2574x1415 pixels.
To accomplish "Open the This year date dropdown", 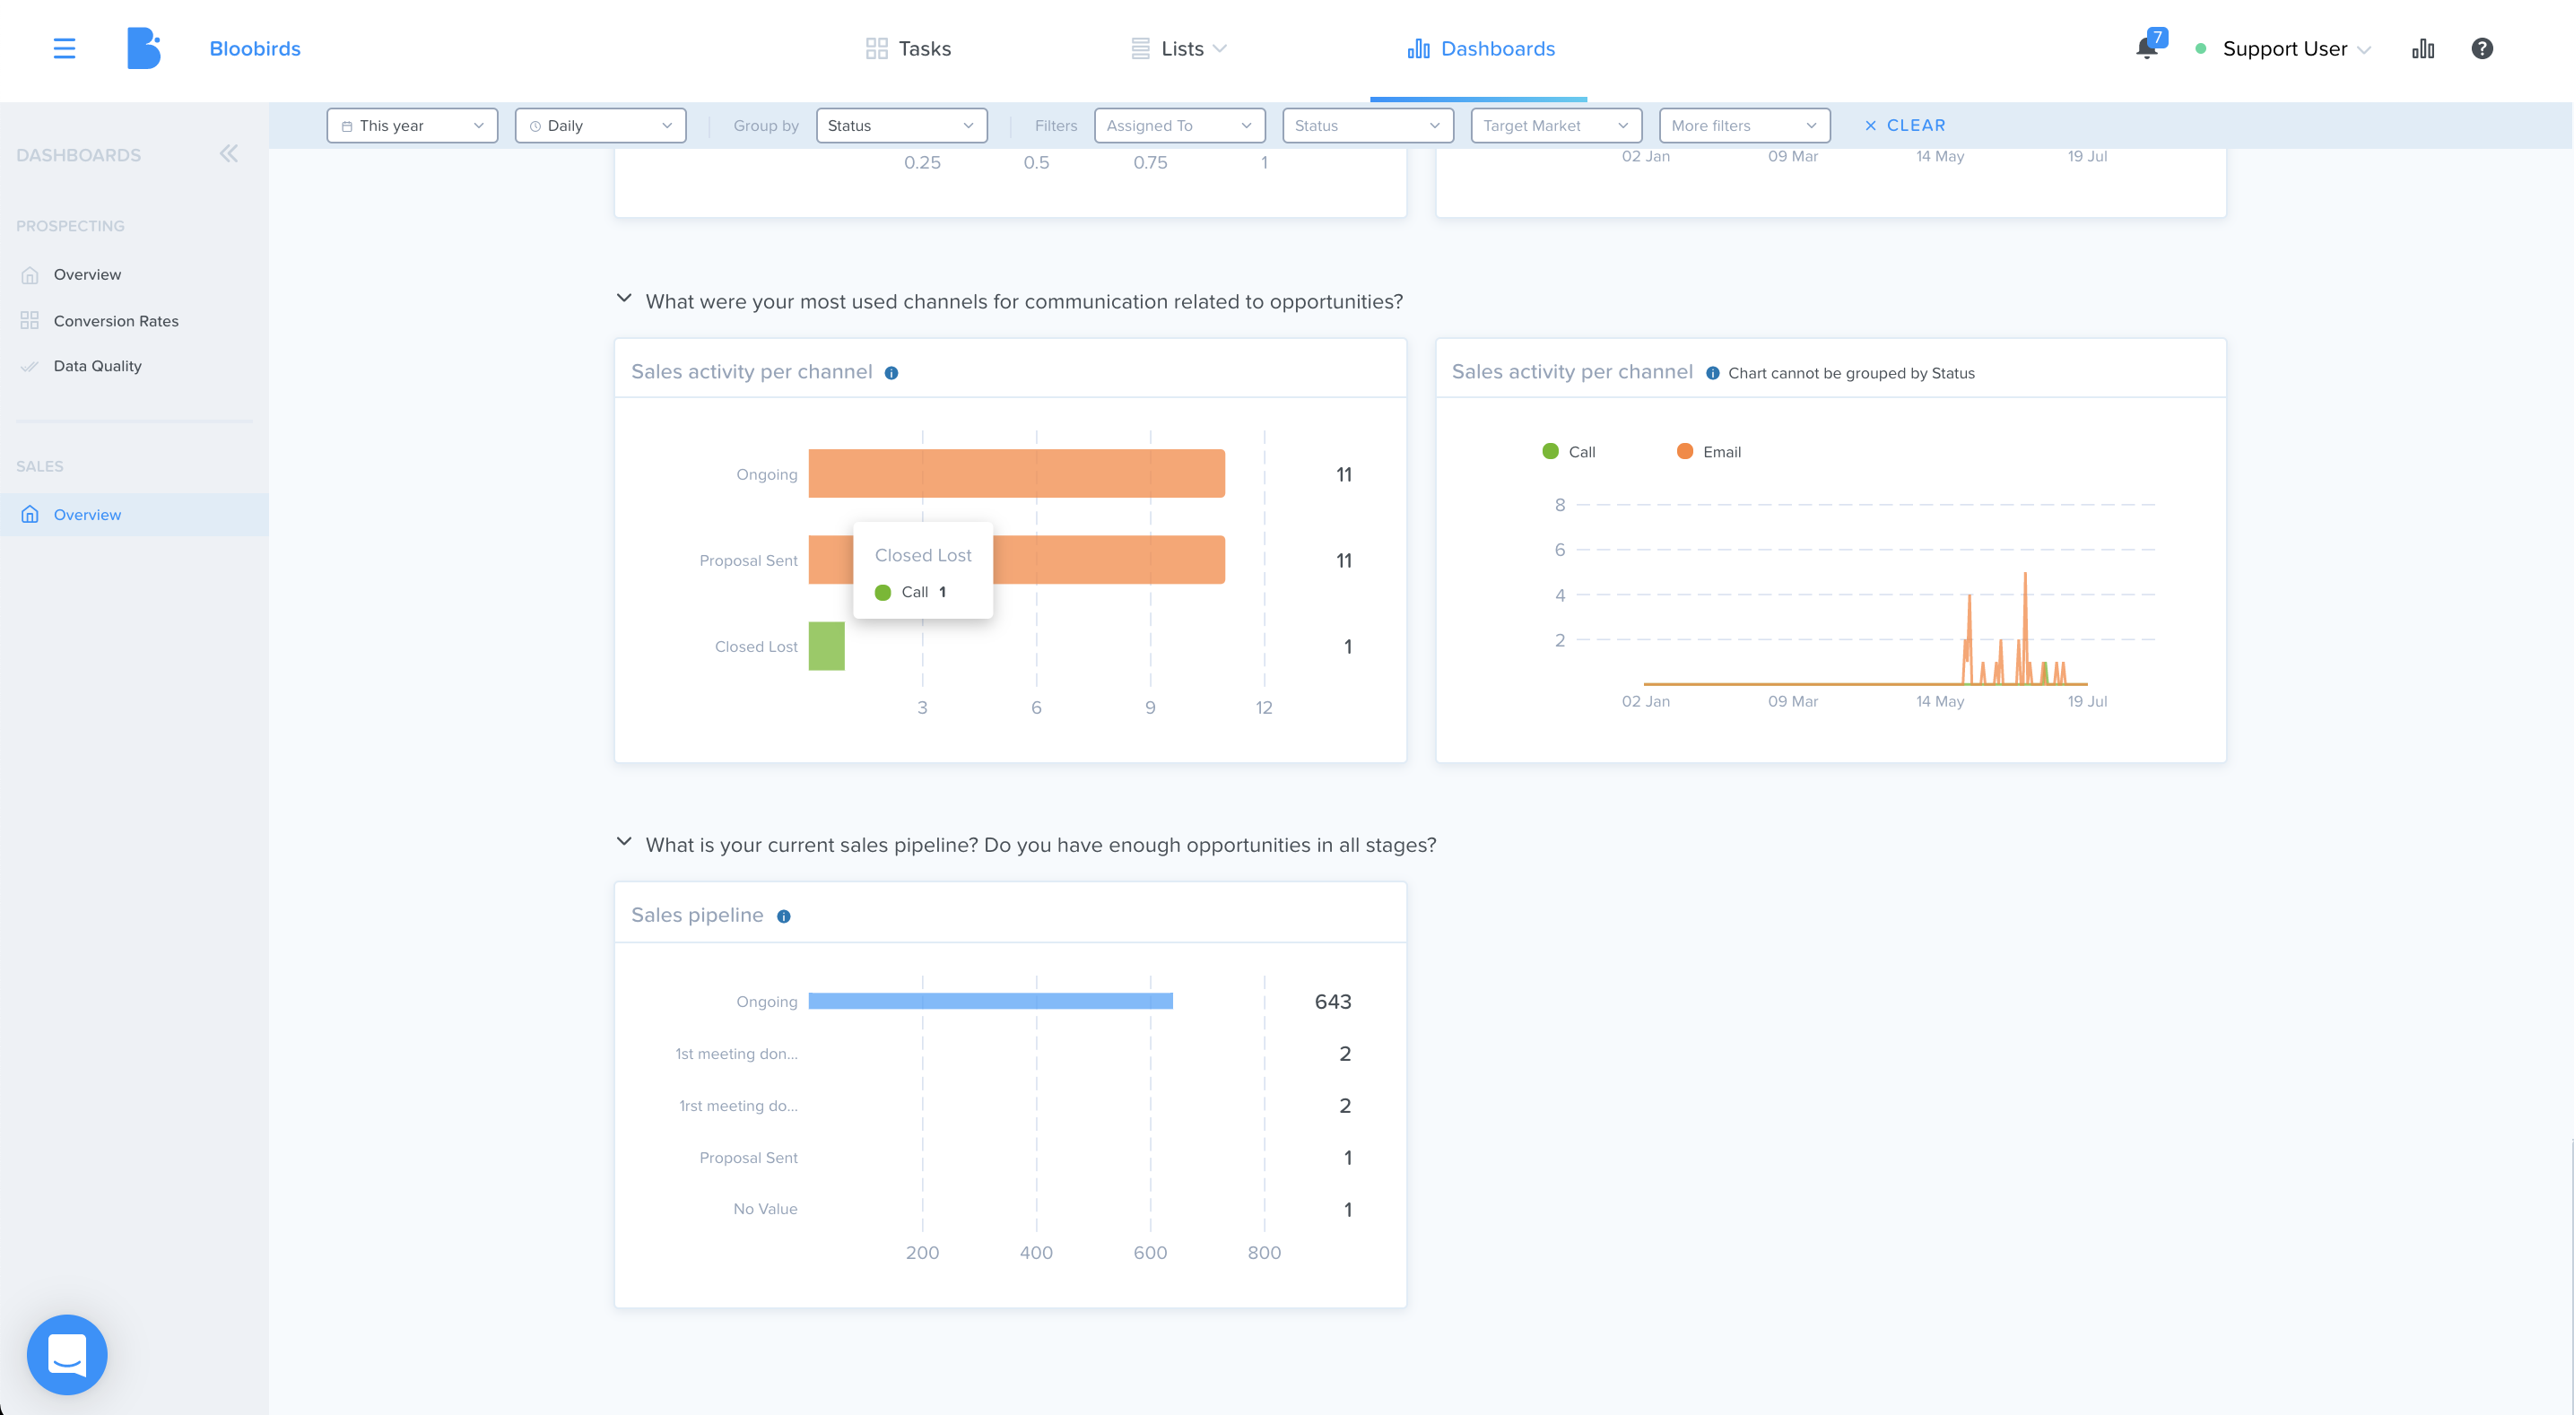I will tap(412, 126).
